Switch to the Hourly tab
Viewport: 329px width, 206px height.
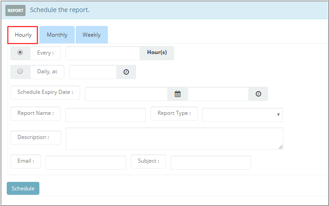[x=23, y=35]
